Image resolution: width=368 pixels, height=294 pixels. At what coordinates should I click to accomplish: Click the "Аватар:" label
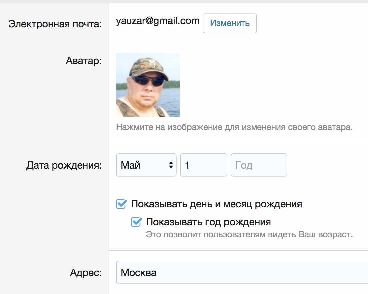coord(84,61)
